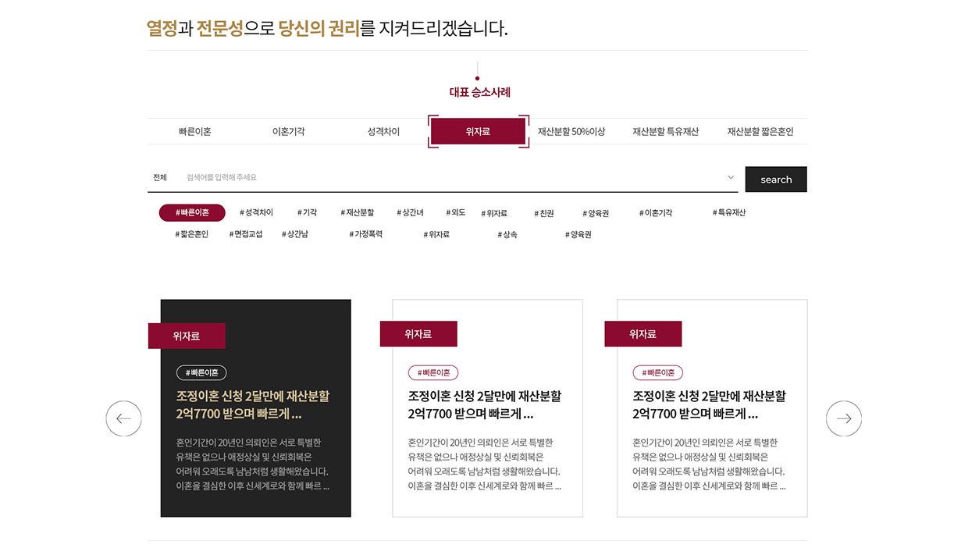Screen dimensions: 954x548
Task: Open the 재산분할 50%이상 tab
Action: point(571,132)
